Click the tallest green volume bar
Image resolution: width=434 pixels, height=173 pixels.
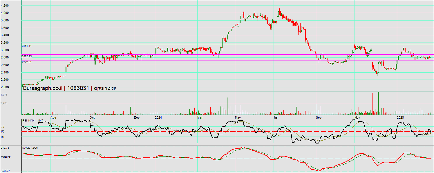click(x=379, y=103)
